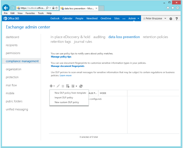The height and width of the screenshot is (148, 183).
Task: Open the Tools menu
Action: coord(41,13)
